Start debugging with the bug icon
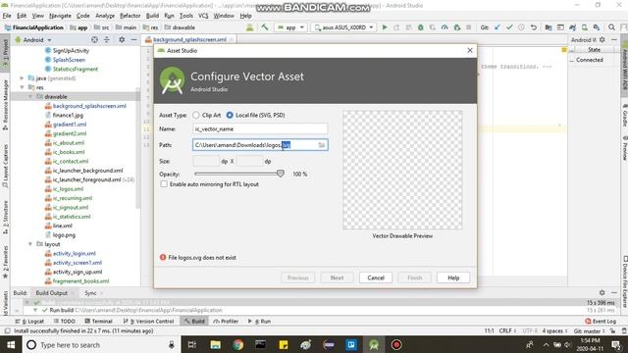 click(421, 27)
